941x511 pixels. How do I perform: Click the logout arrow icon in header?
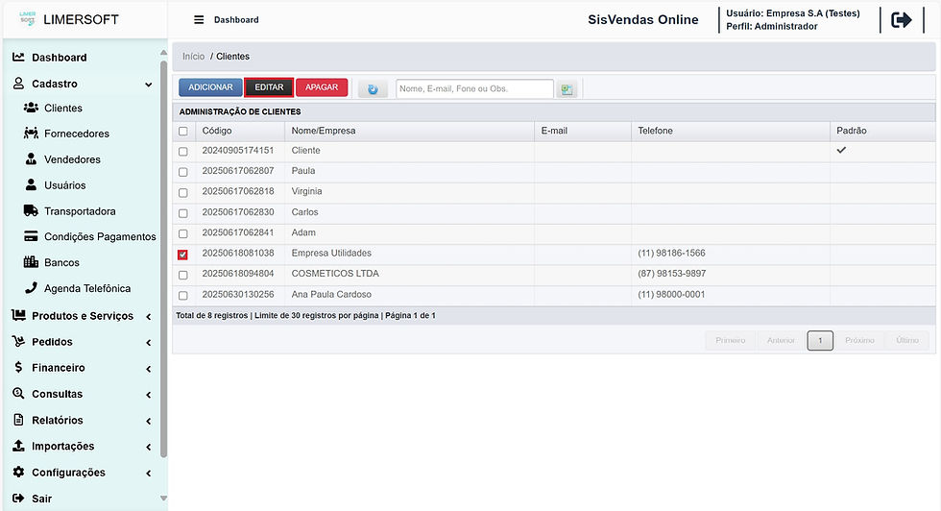pyautogui.click(x=902, y=20)
